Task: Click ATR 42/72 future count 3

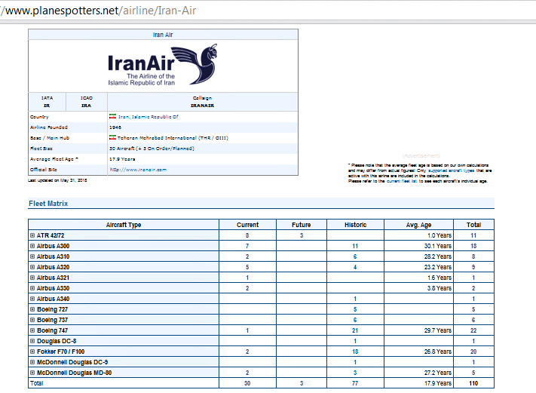Action: pos(302,235)
